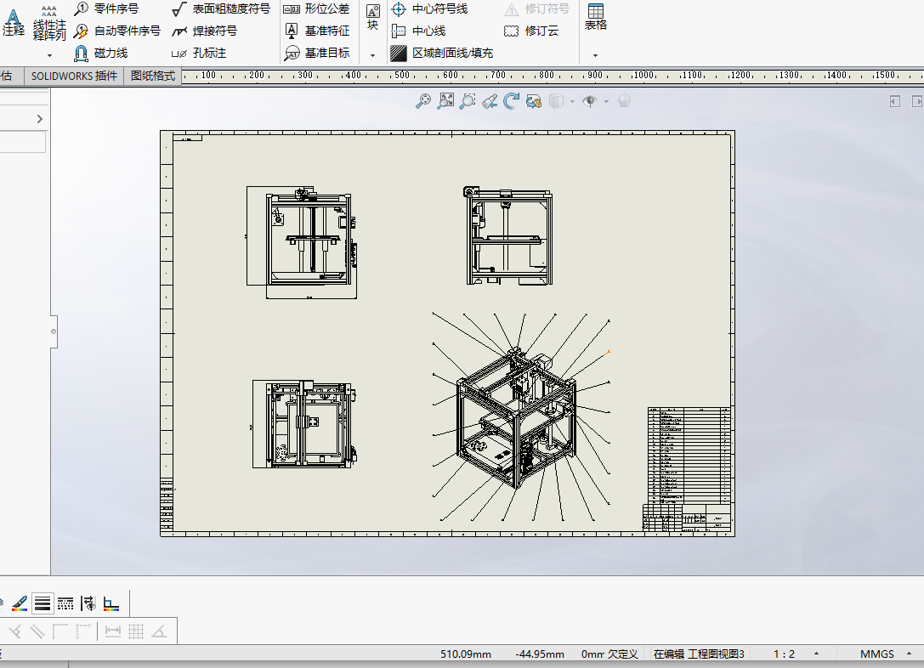Toggle the hide/show items eye icon
This screenshot has height=668, width=924.
click(590, 101)
